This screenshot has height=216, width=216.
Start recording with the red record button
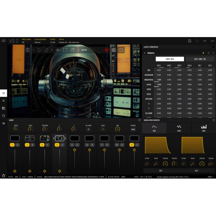[x=107, y=50]
